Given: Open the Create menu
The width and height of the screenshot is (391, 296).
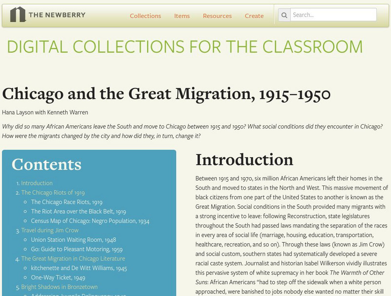Looking at the screenshot, I should click(254, 16).
